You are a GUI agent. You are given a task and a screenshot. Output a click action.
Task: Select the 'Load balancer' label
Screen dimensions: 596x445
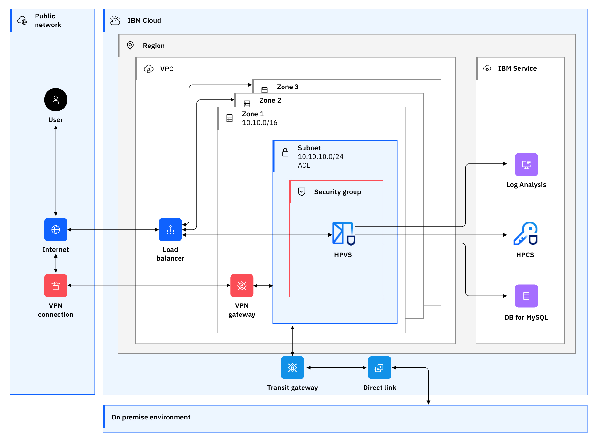pos(170,254)
